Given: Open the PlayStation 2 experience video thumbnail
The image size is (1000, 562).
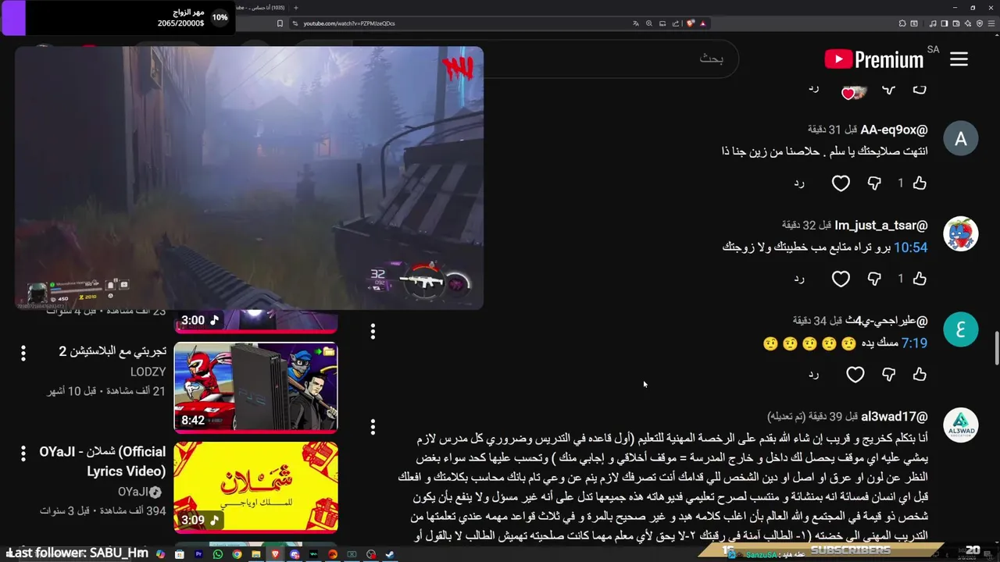Looking at the screenshot, I should coord(255,387).
